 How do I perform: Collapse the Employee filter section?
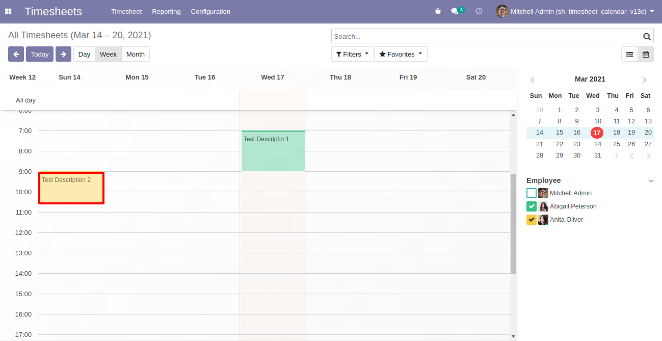tap(651, 181)
